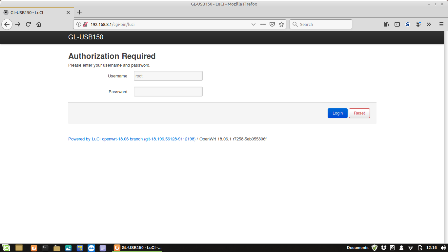Open page actions three-dot menu

(263, 24)
